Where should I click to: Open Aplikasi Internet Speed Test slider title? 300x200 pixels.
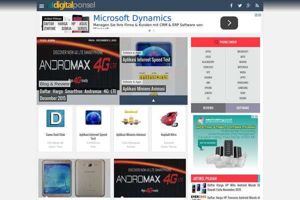tap(146, 59)
